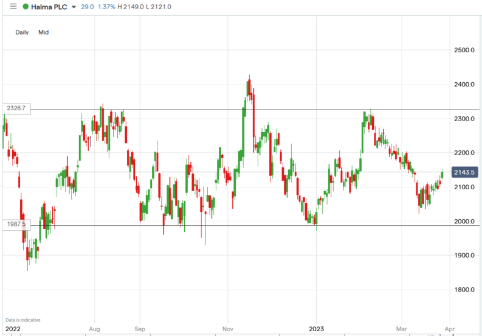Viewport: 482px width, 336px height.
Task: Click the H 2149.0 high value
Action: [x=131, y=7]
